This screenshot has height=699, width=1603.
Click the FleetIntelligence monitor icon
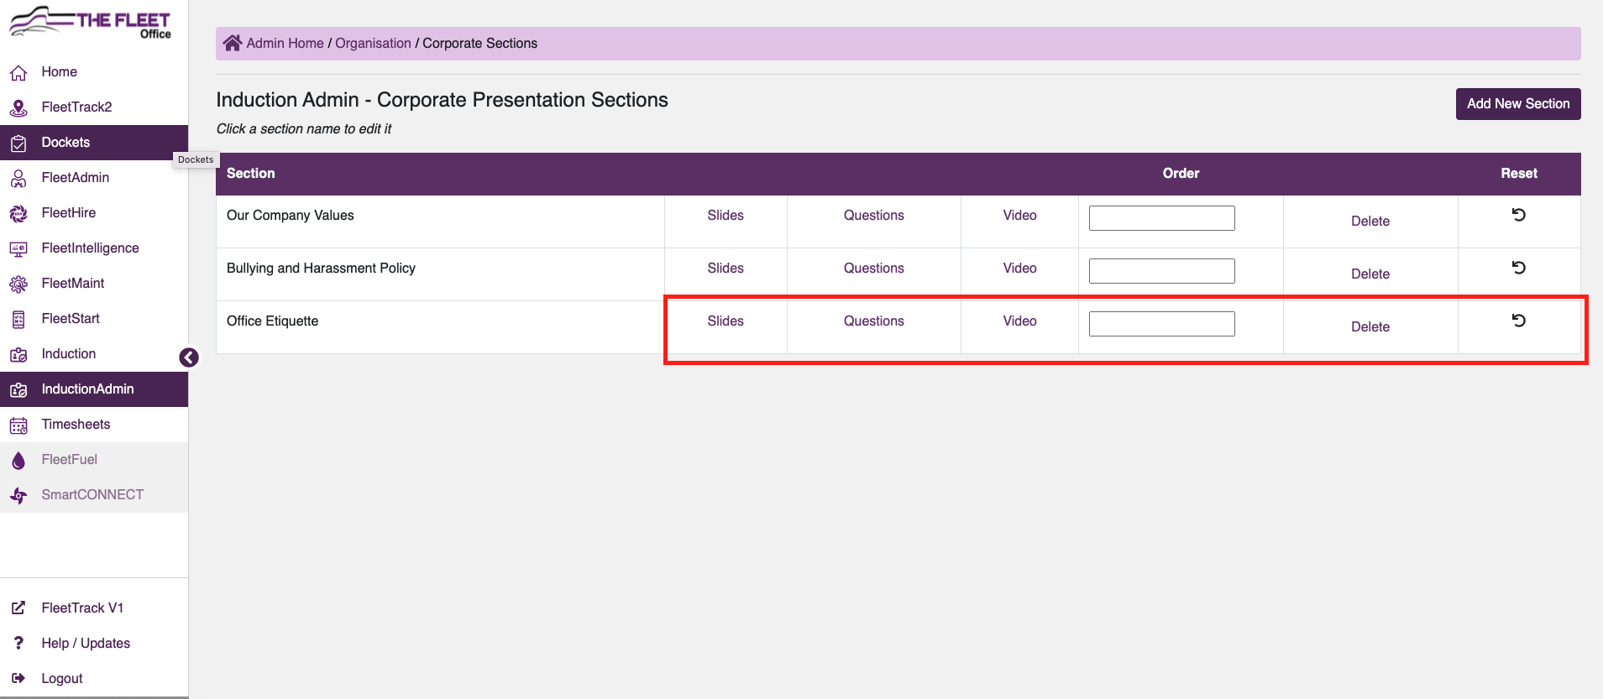(18, 249)
